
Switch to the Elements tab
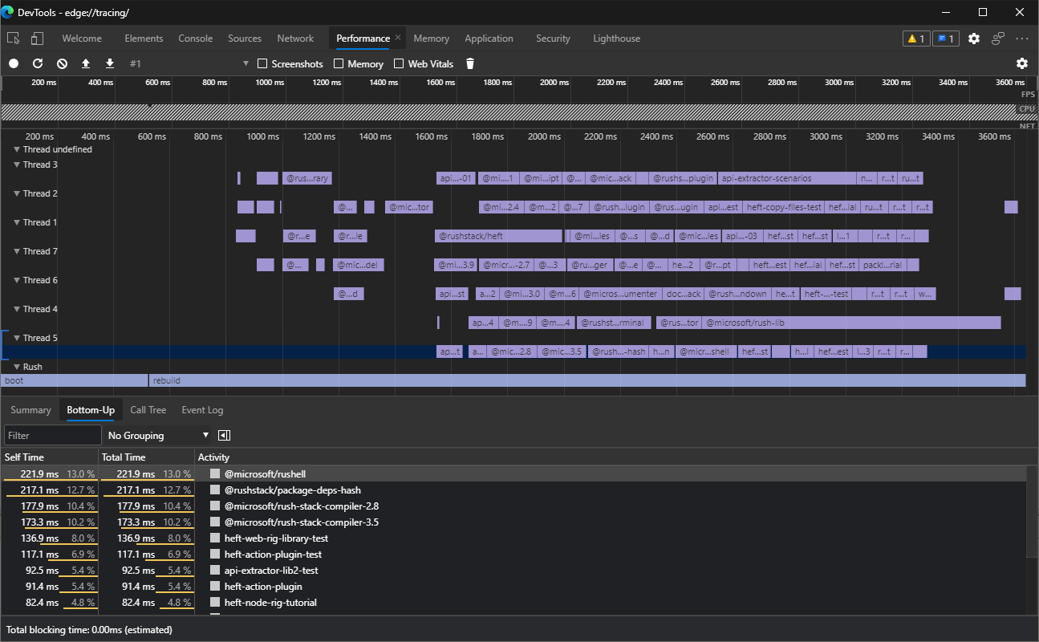tap(144, 39)
